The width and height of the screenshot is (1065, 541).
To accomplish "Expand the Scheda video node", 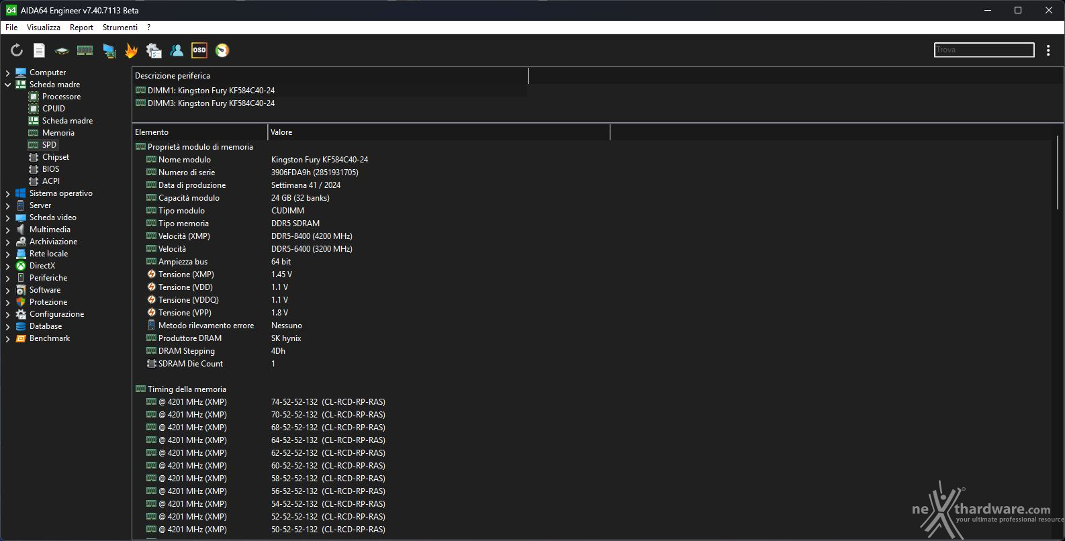I will pos(7,217).
